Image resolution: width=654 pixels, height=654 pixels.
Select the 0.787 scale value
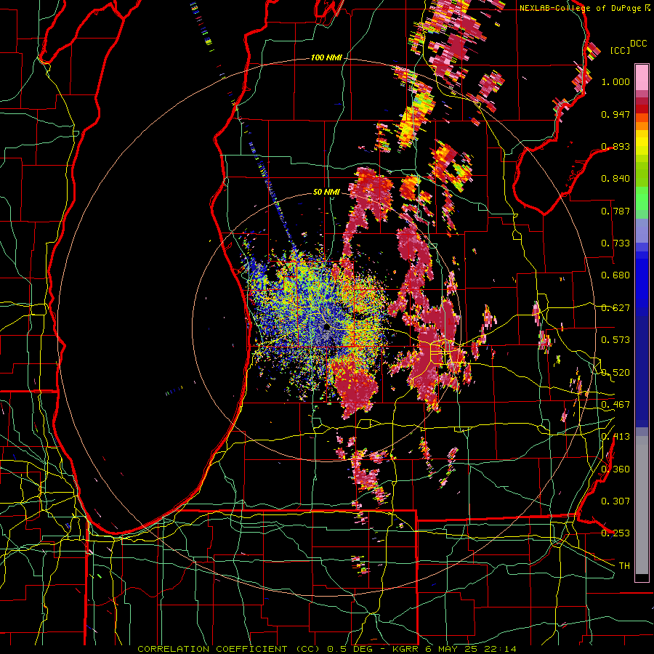[615, 211]
